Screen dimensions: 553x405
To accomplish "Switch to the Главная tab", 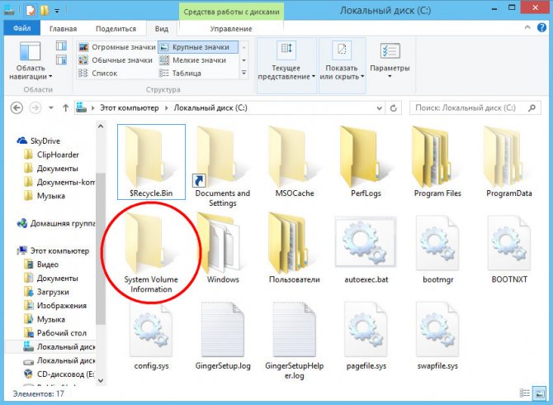I will [63, 29].
